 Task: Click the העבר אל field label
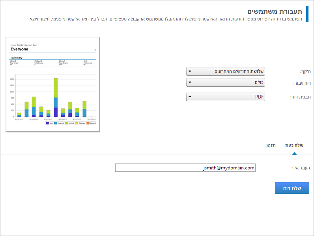[x=301, y=168]
